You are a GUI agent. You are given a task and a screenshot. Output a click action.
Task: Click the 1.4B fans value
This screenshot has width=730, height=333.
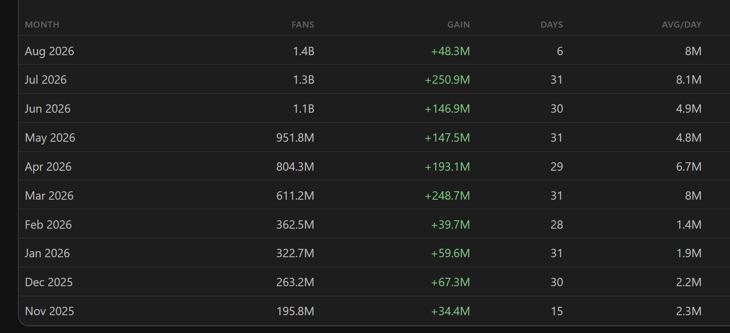(304, 51)
